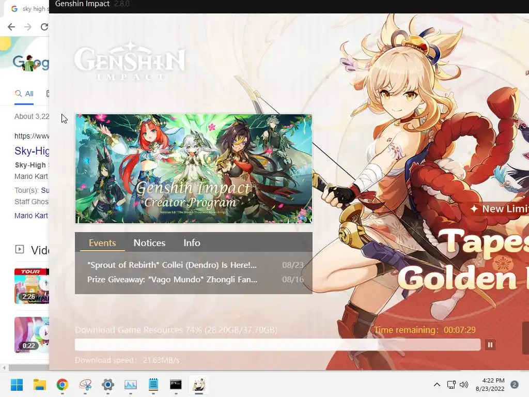Open the performance monitor taskbar icon
Viewport: 529px width, 397px height.
(131, 385)
